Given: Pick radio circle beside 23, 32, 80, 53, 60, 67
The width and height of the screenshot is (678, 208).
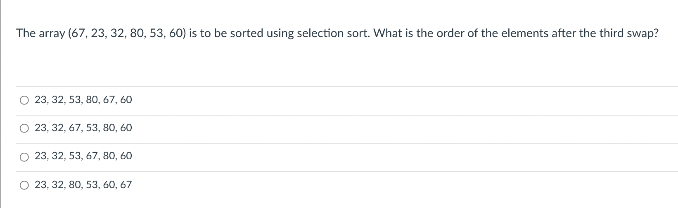Looking at the screenshot, I should (x=24, y=185).
